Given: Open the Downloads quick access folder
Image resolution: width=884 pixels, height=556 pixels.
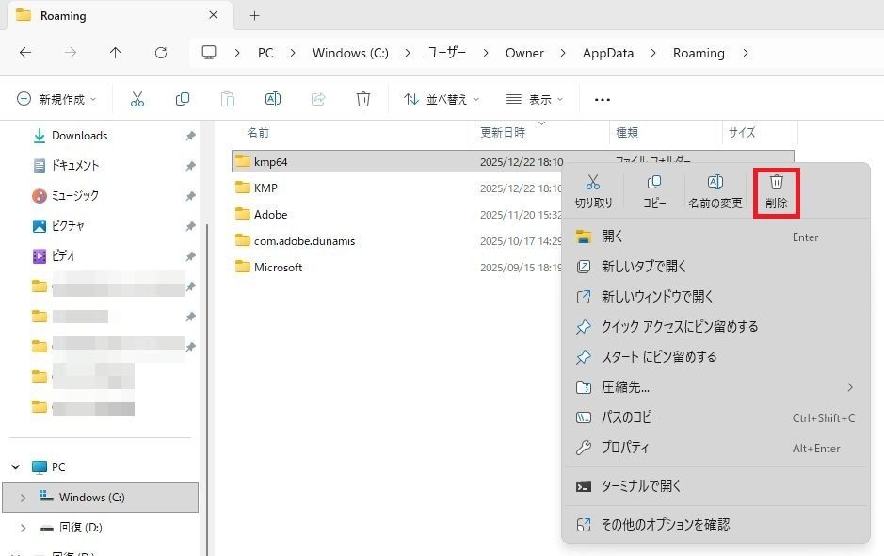Looking at the screenshot, I should 79,136.
